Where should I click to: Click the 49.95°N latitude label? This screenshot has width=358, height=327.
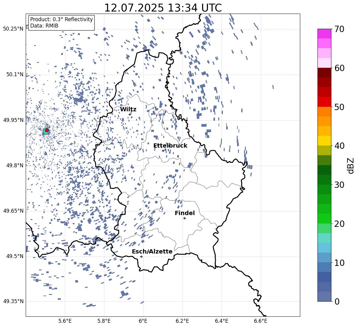pos(13,120)
